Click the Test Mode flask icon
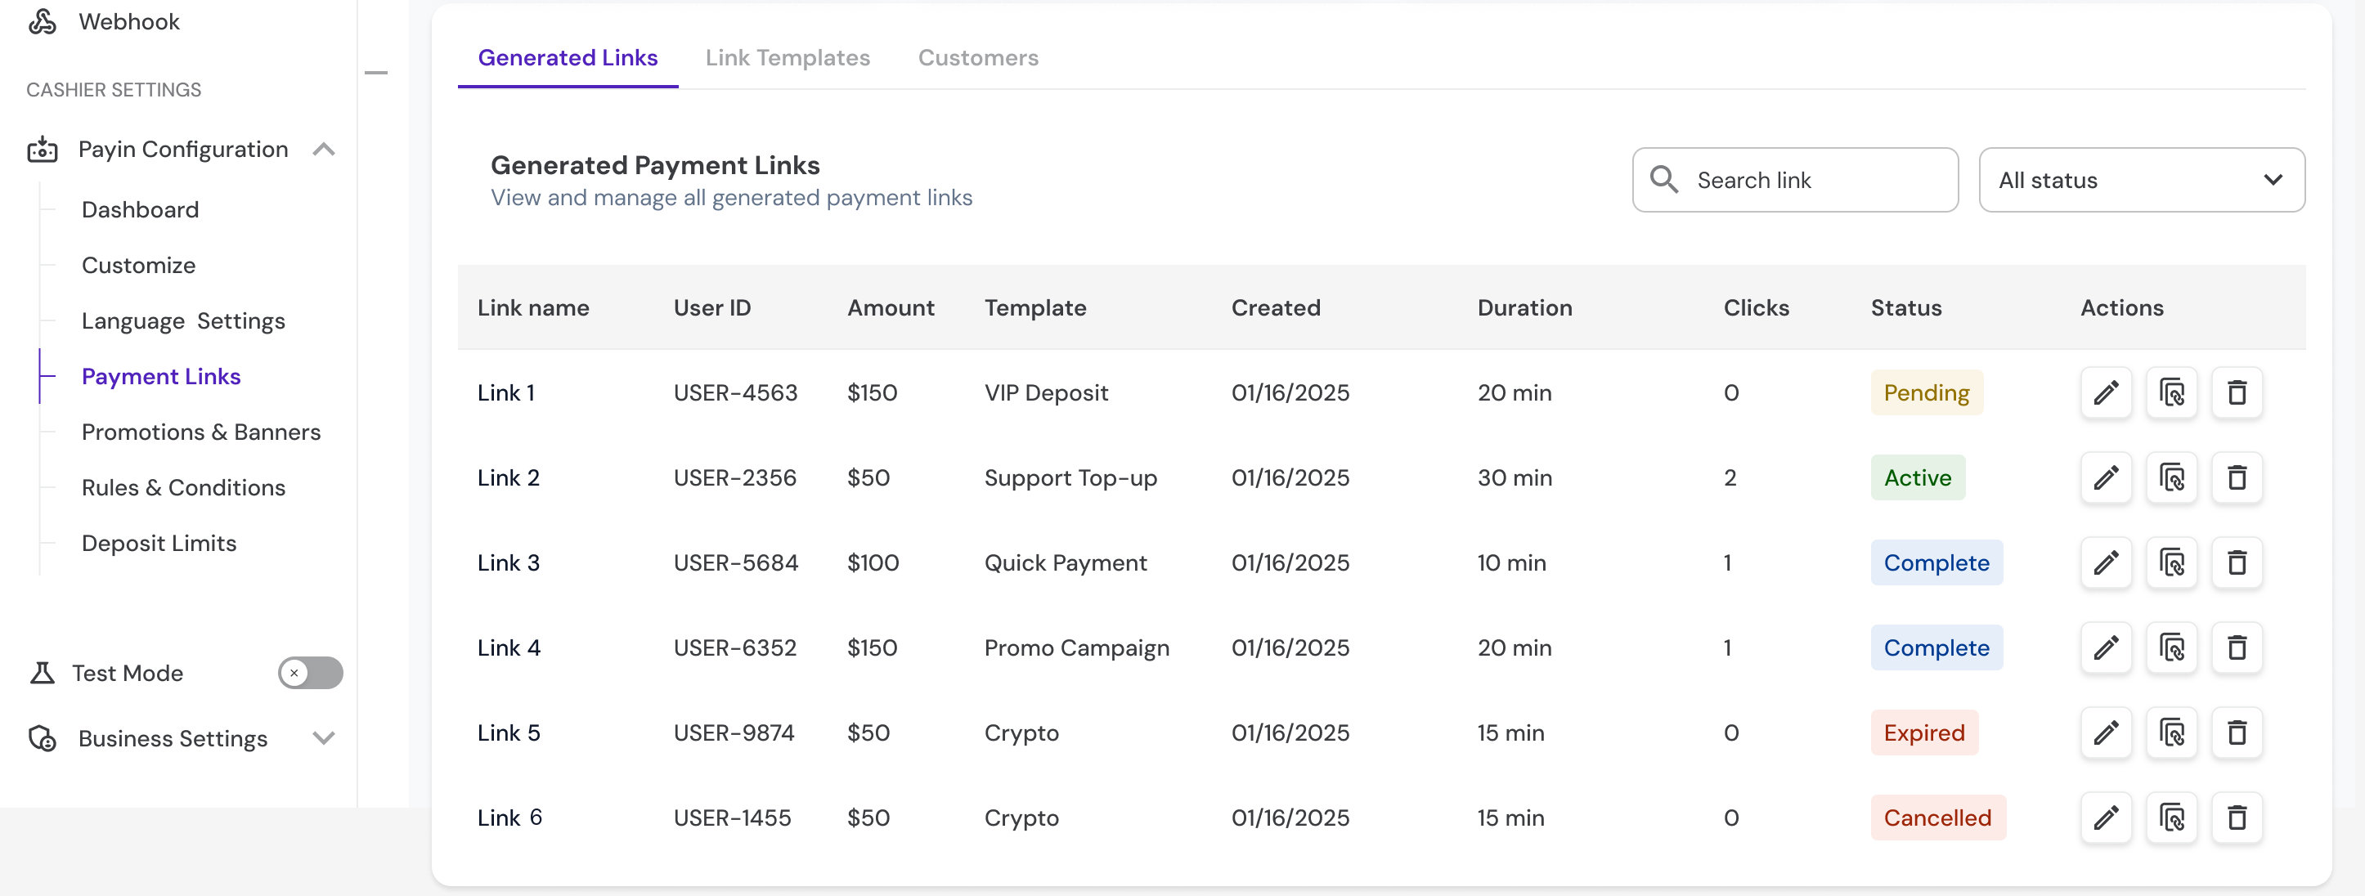The width and height of the screenshot is (2365, 896). [43, 673]
